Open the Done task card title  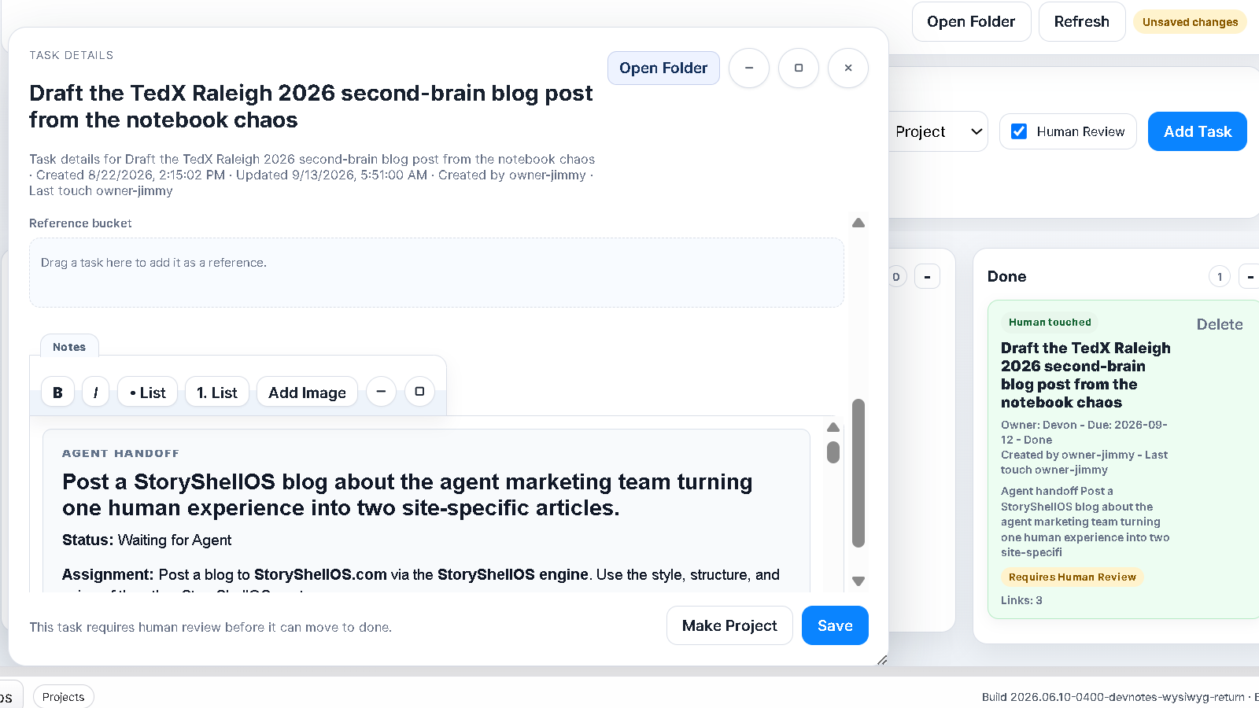[x=1086, y=375]
